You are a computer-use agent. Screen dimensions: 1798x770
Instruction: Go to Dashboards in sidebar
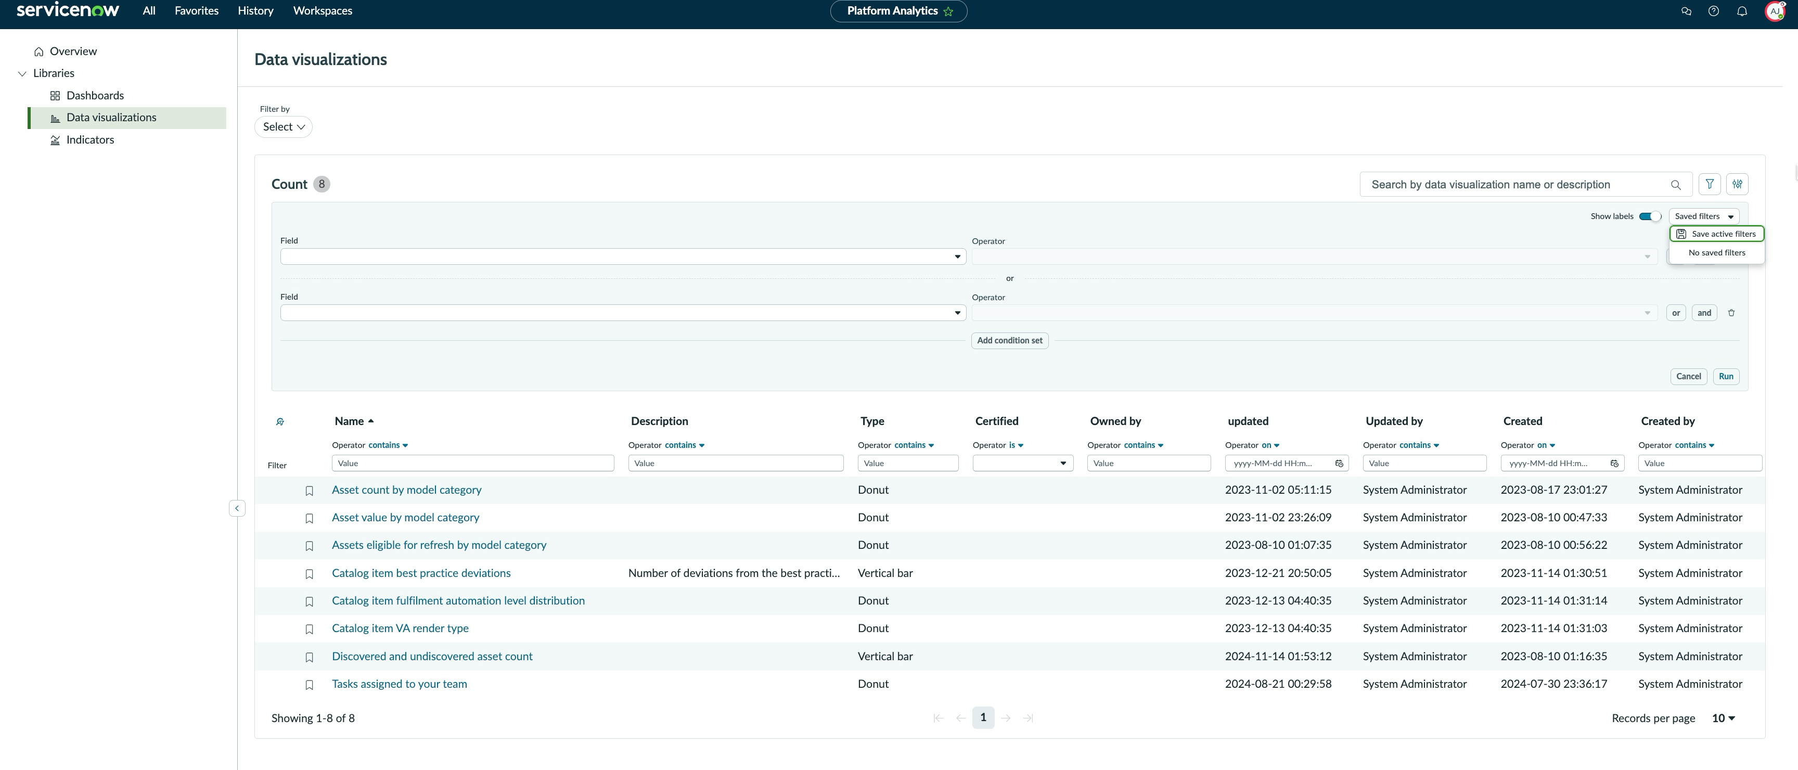coord(95,96)
